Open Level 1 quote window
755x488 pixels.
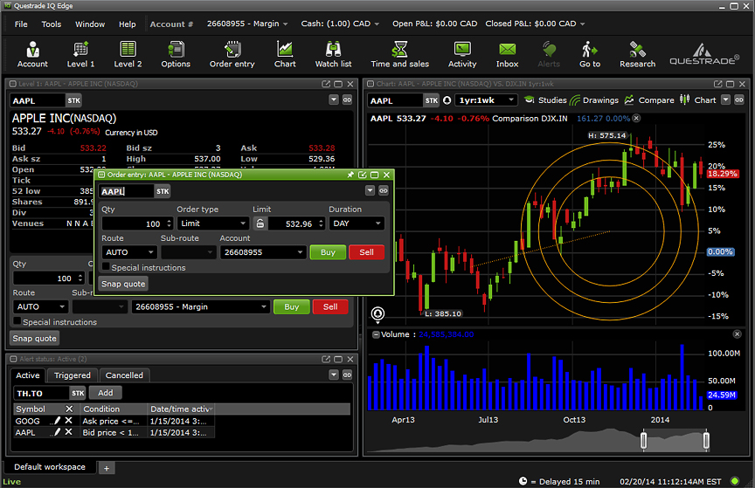pos(80,54)
